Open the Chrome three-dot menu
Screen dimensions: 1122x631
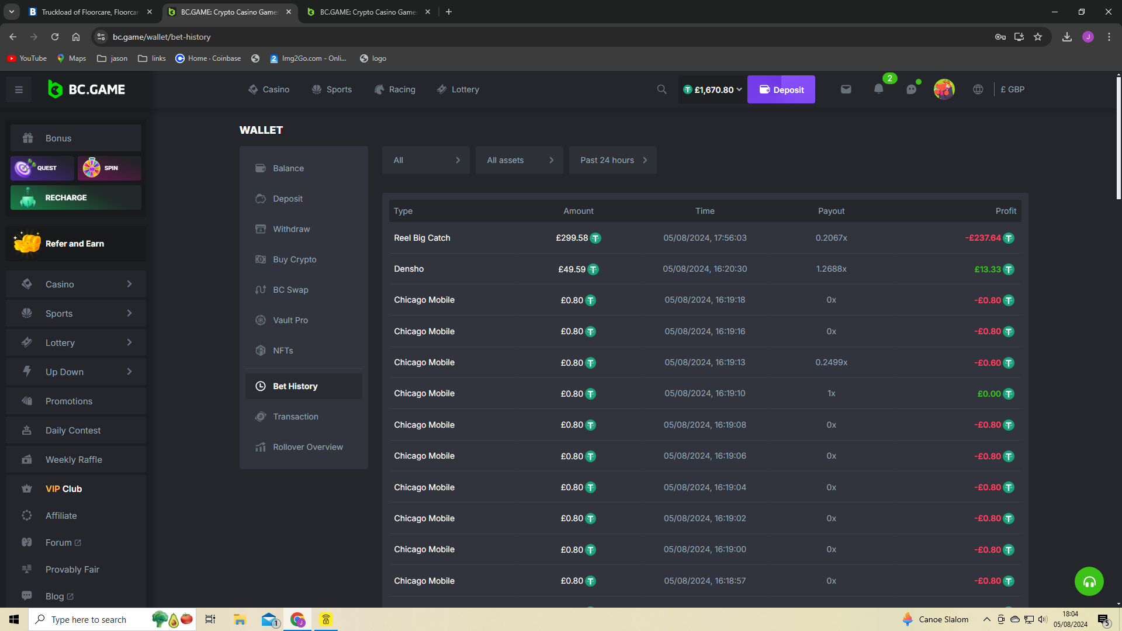[x=1109, y=37]
